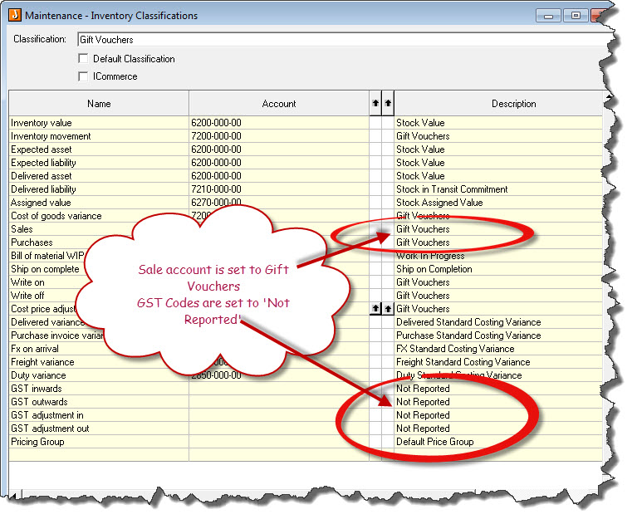Screen dimensions: 637x524
Task: Select the Write off row name
Action: (27, 296)
